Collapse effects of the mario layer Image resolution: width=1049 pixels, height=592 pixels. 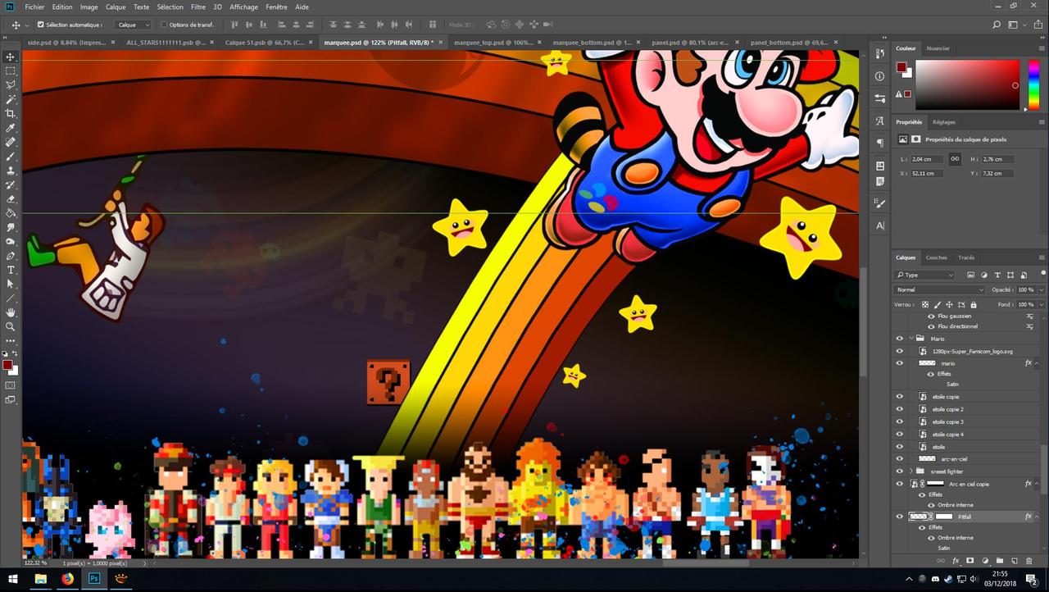1037,363
